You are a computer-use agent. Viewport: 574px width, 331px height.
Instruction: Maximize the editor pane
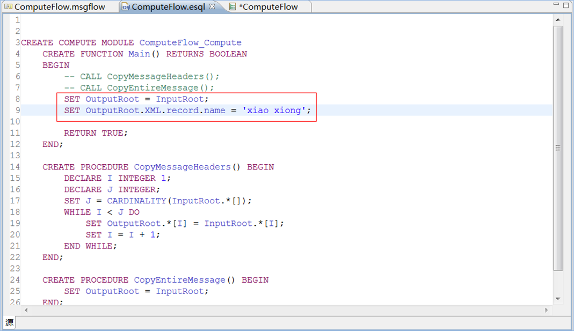pos(566,5)
